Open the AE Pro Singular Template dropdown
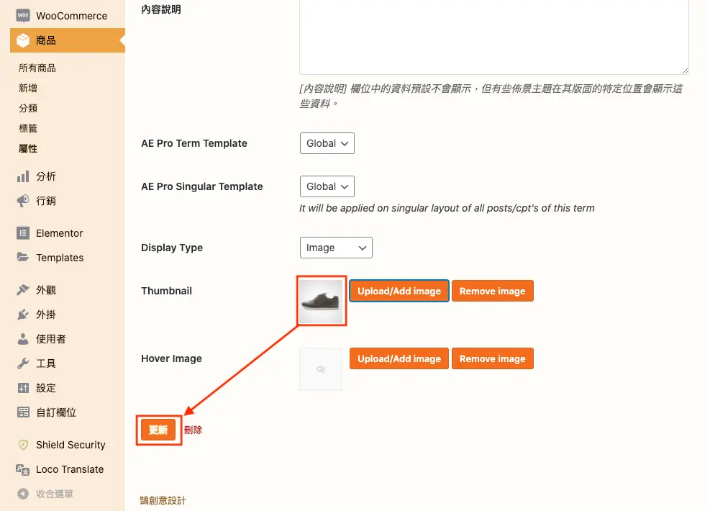 click(x=327, y=186)
